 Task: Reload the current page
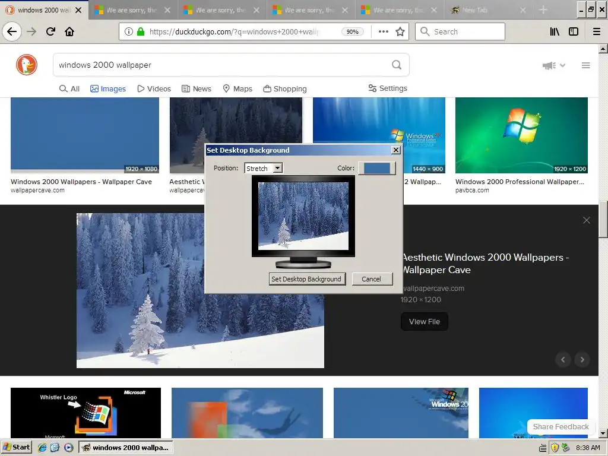[x=50, y=31]
